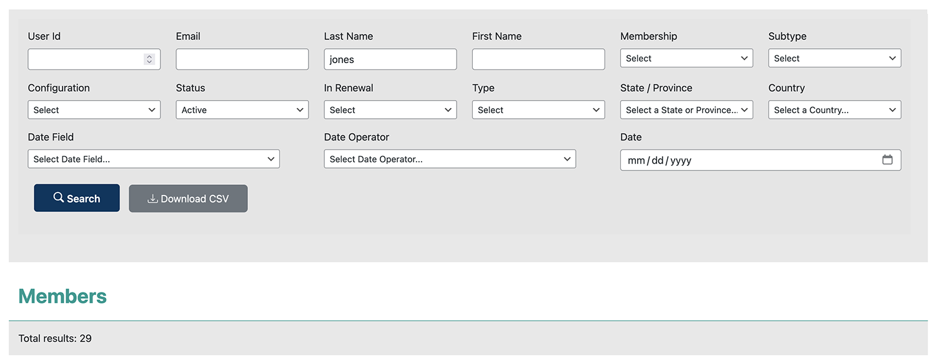Click the Last Name field containing jones
The height and width of the screenshot is (363, 937).
point(390,59)
